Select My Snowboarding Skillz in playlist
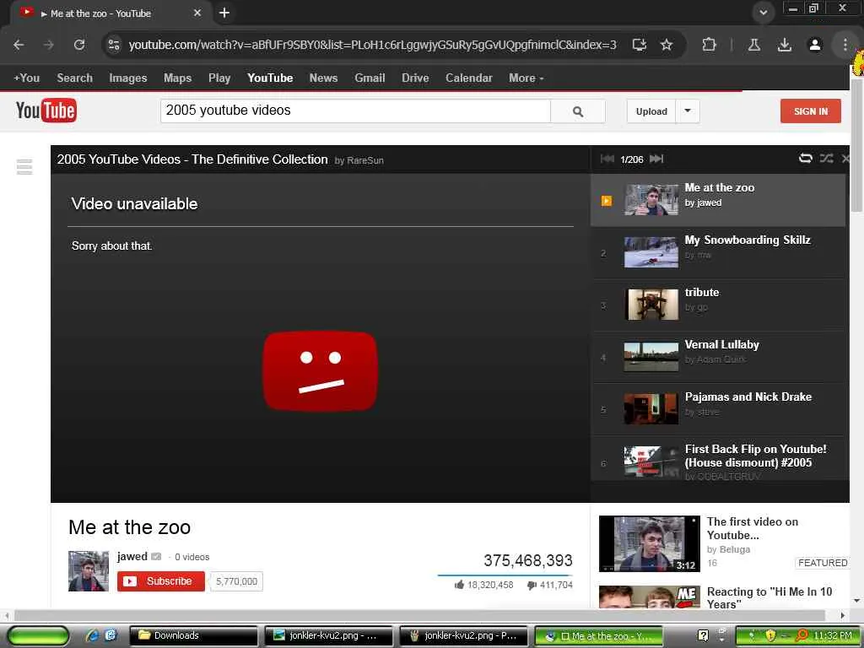The height and width of the screenshot is (648, 864). tap(720, 252)
